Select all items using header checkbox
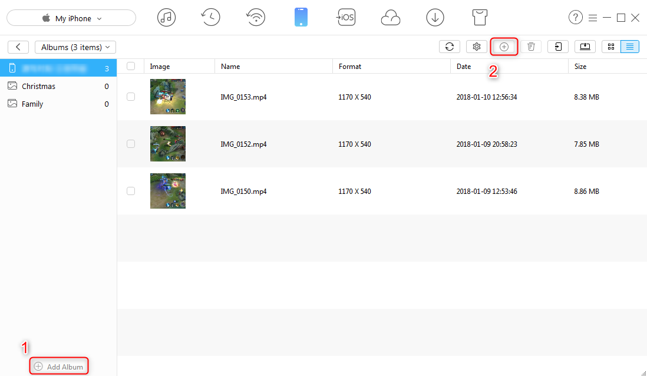 pos(131,66)
